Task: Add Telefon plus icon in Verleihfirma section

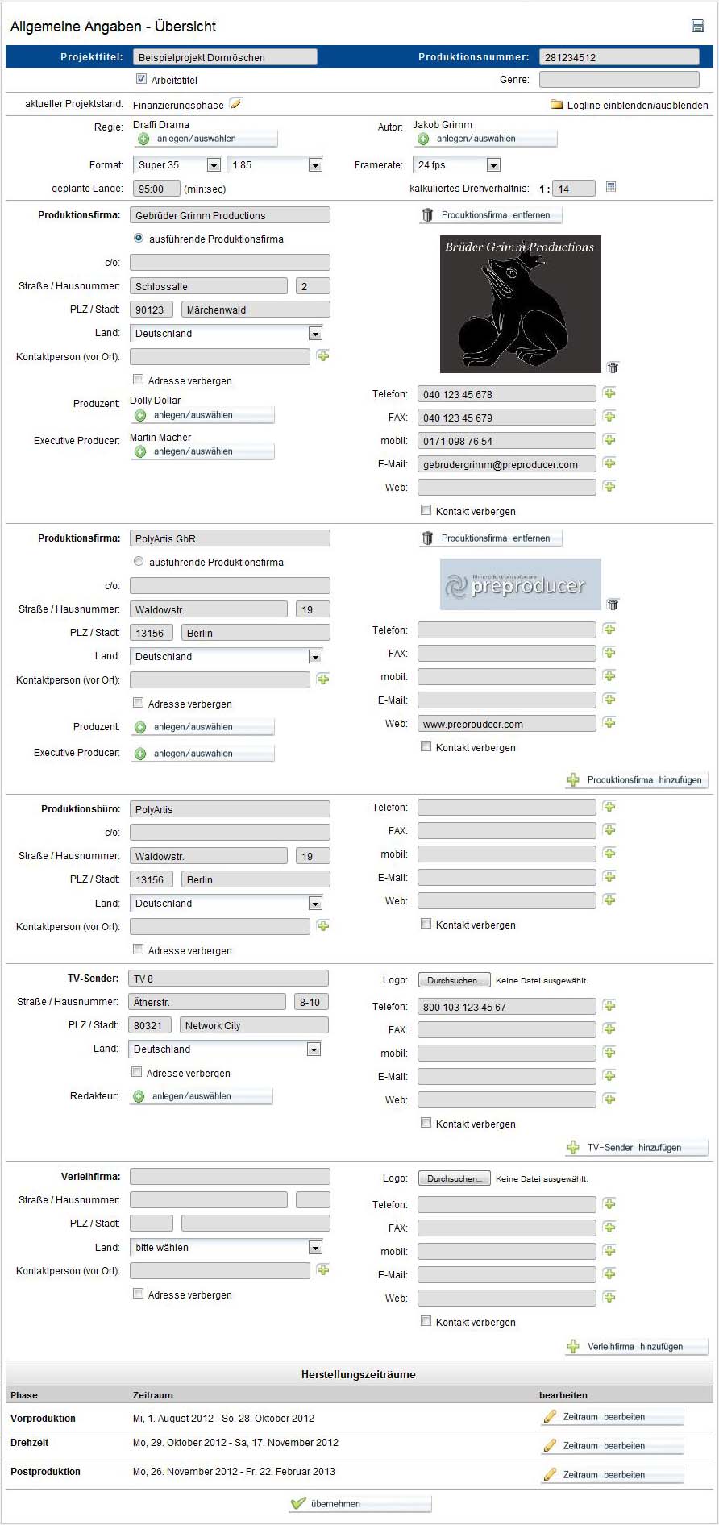Action: point(609,1204)
